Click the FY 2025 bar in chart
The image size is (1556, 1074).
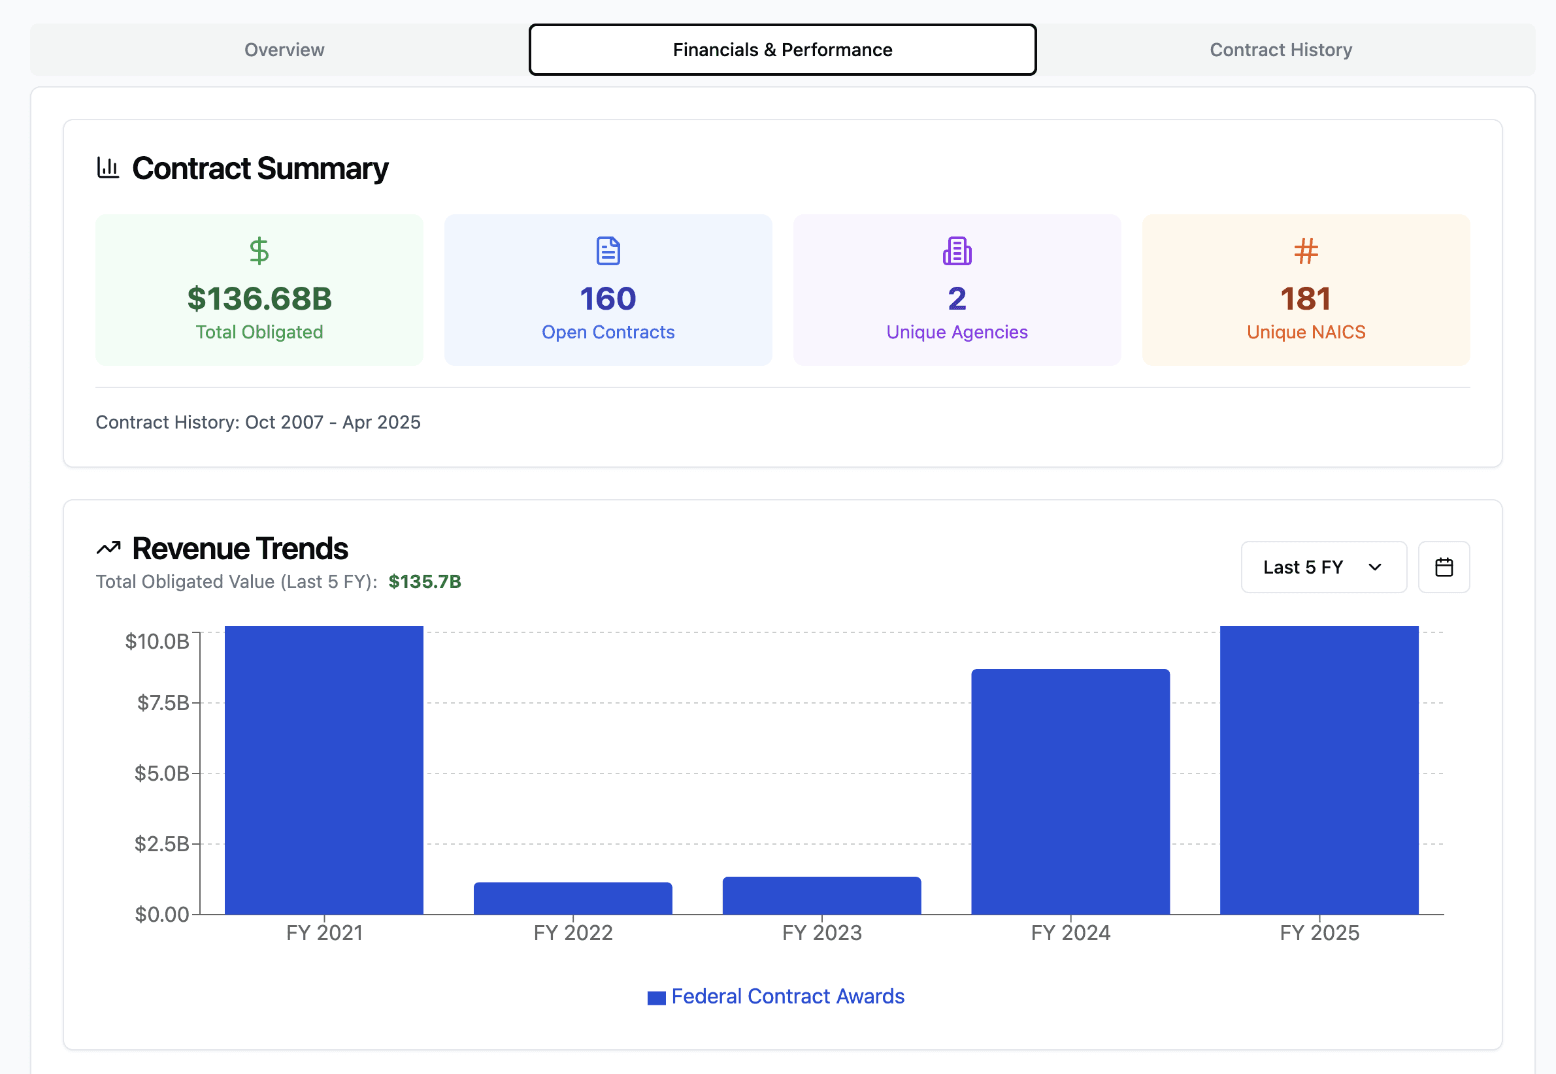(1319, 770)
